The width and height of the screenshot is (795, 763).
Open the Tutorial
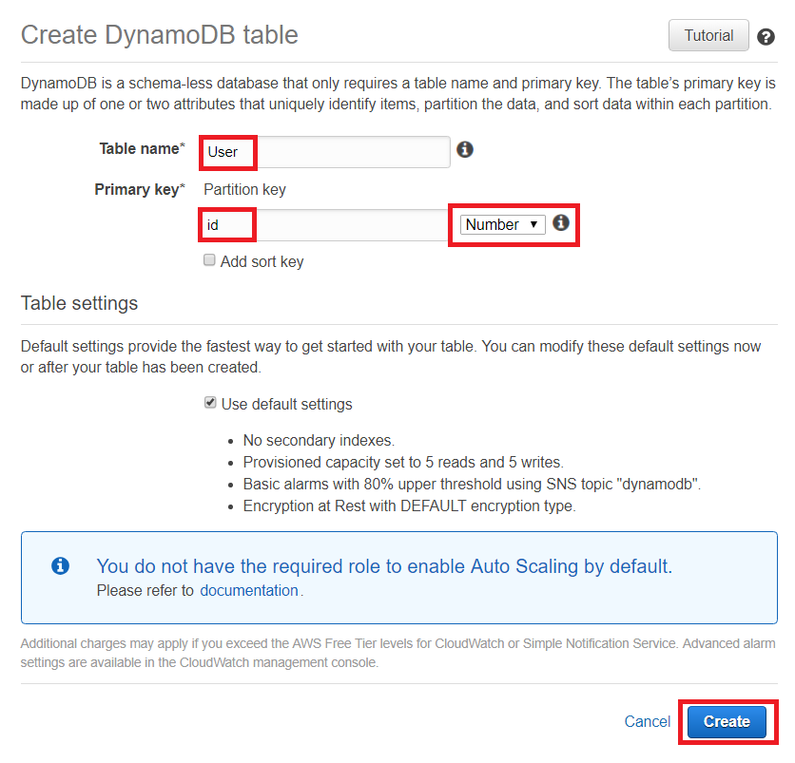[708, 35]
